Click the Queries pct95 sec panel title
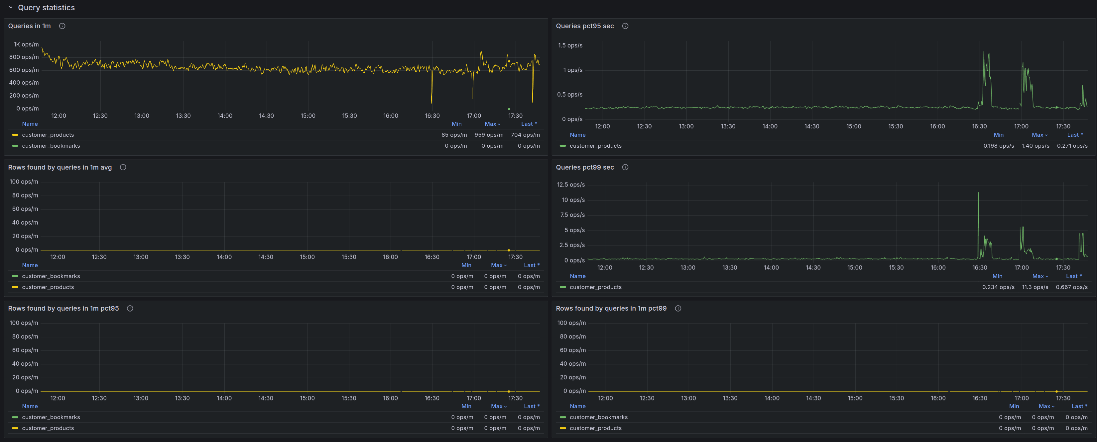Screen dimensions: 1097x442 [585, 26]
